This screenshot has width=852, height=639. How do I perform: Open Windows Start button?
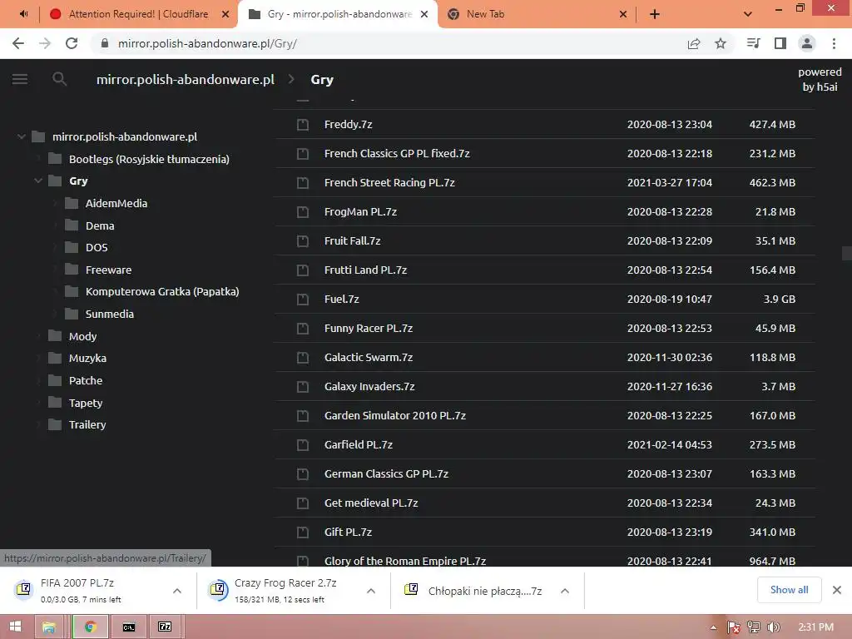pos(15,627)
